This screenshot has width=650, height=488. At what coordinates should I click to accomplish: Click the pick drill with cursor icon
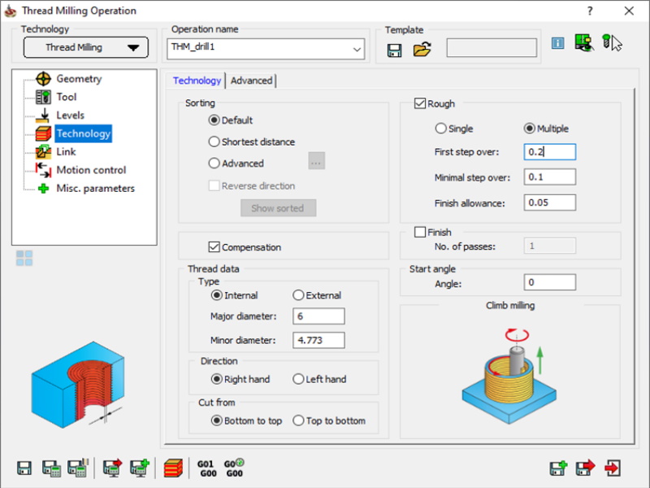pos(611,43)
